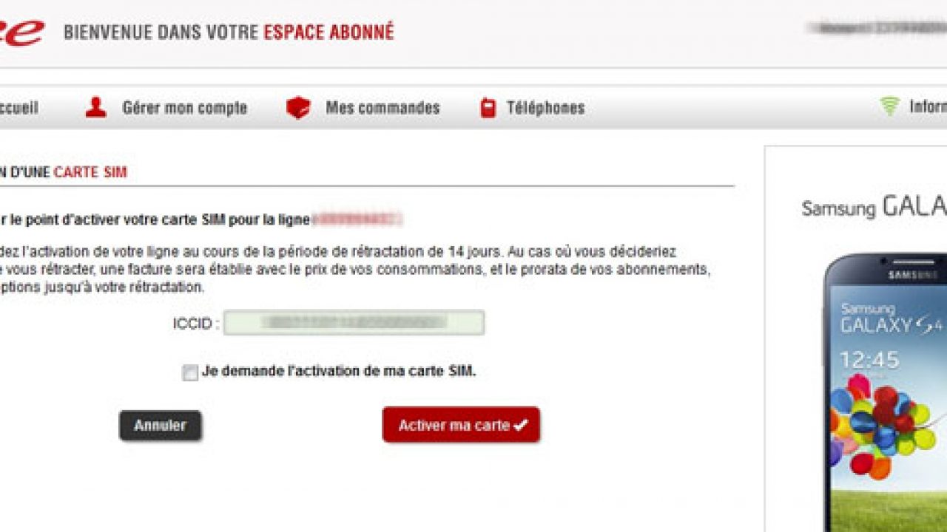Open the Samsung Galaxy S4 phone image
The width and height of the screenshot is (947, 532).
pyautogui.click(x=886, y=392)
